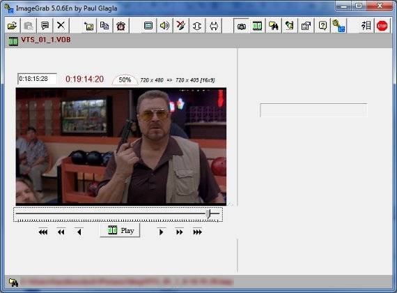Click the save image to folder icon
397x293 pixels.
coord(88,26)
